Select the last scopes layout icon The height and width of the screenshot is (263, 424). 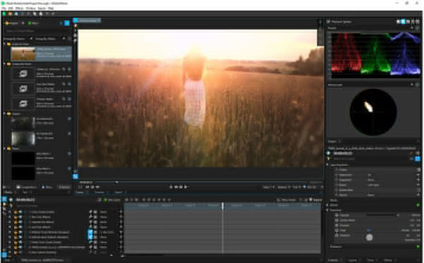(418, 22)
